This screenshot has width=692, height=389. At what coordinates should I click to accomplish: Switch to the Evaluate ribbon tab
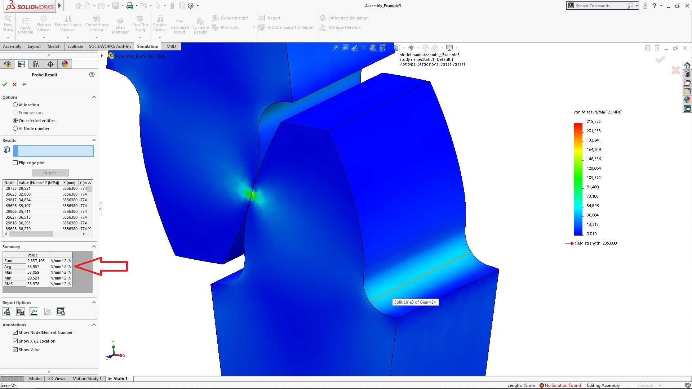click(75, 46)
